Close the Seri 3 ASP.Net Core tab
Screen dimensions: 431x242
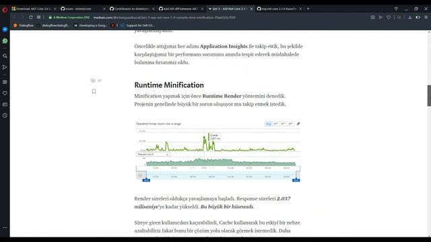(251, 9)
